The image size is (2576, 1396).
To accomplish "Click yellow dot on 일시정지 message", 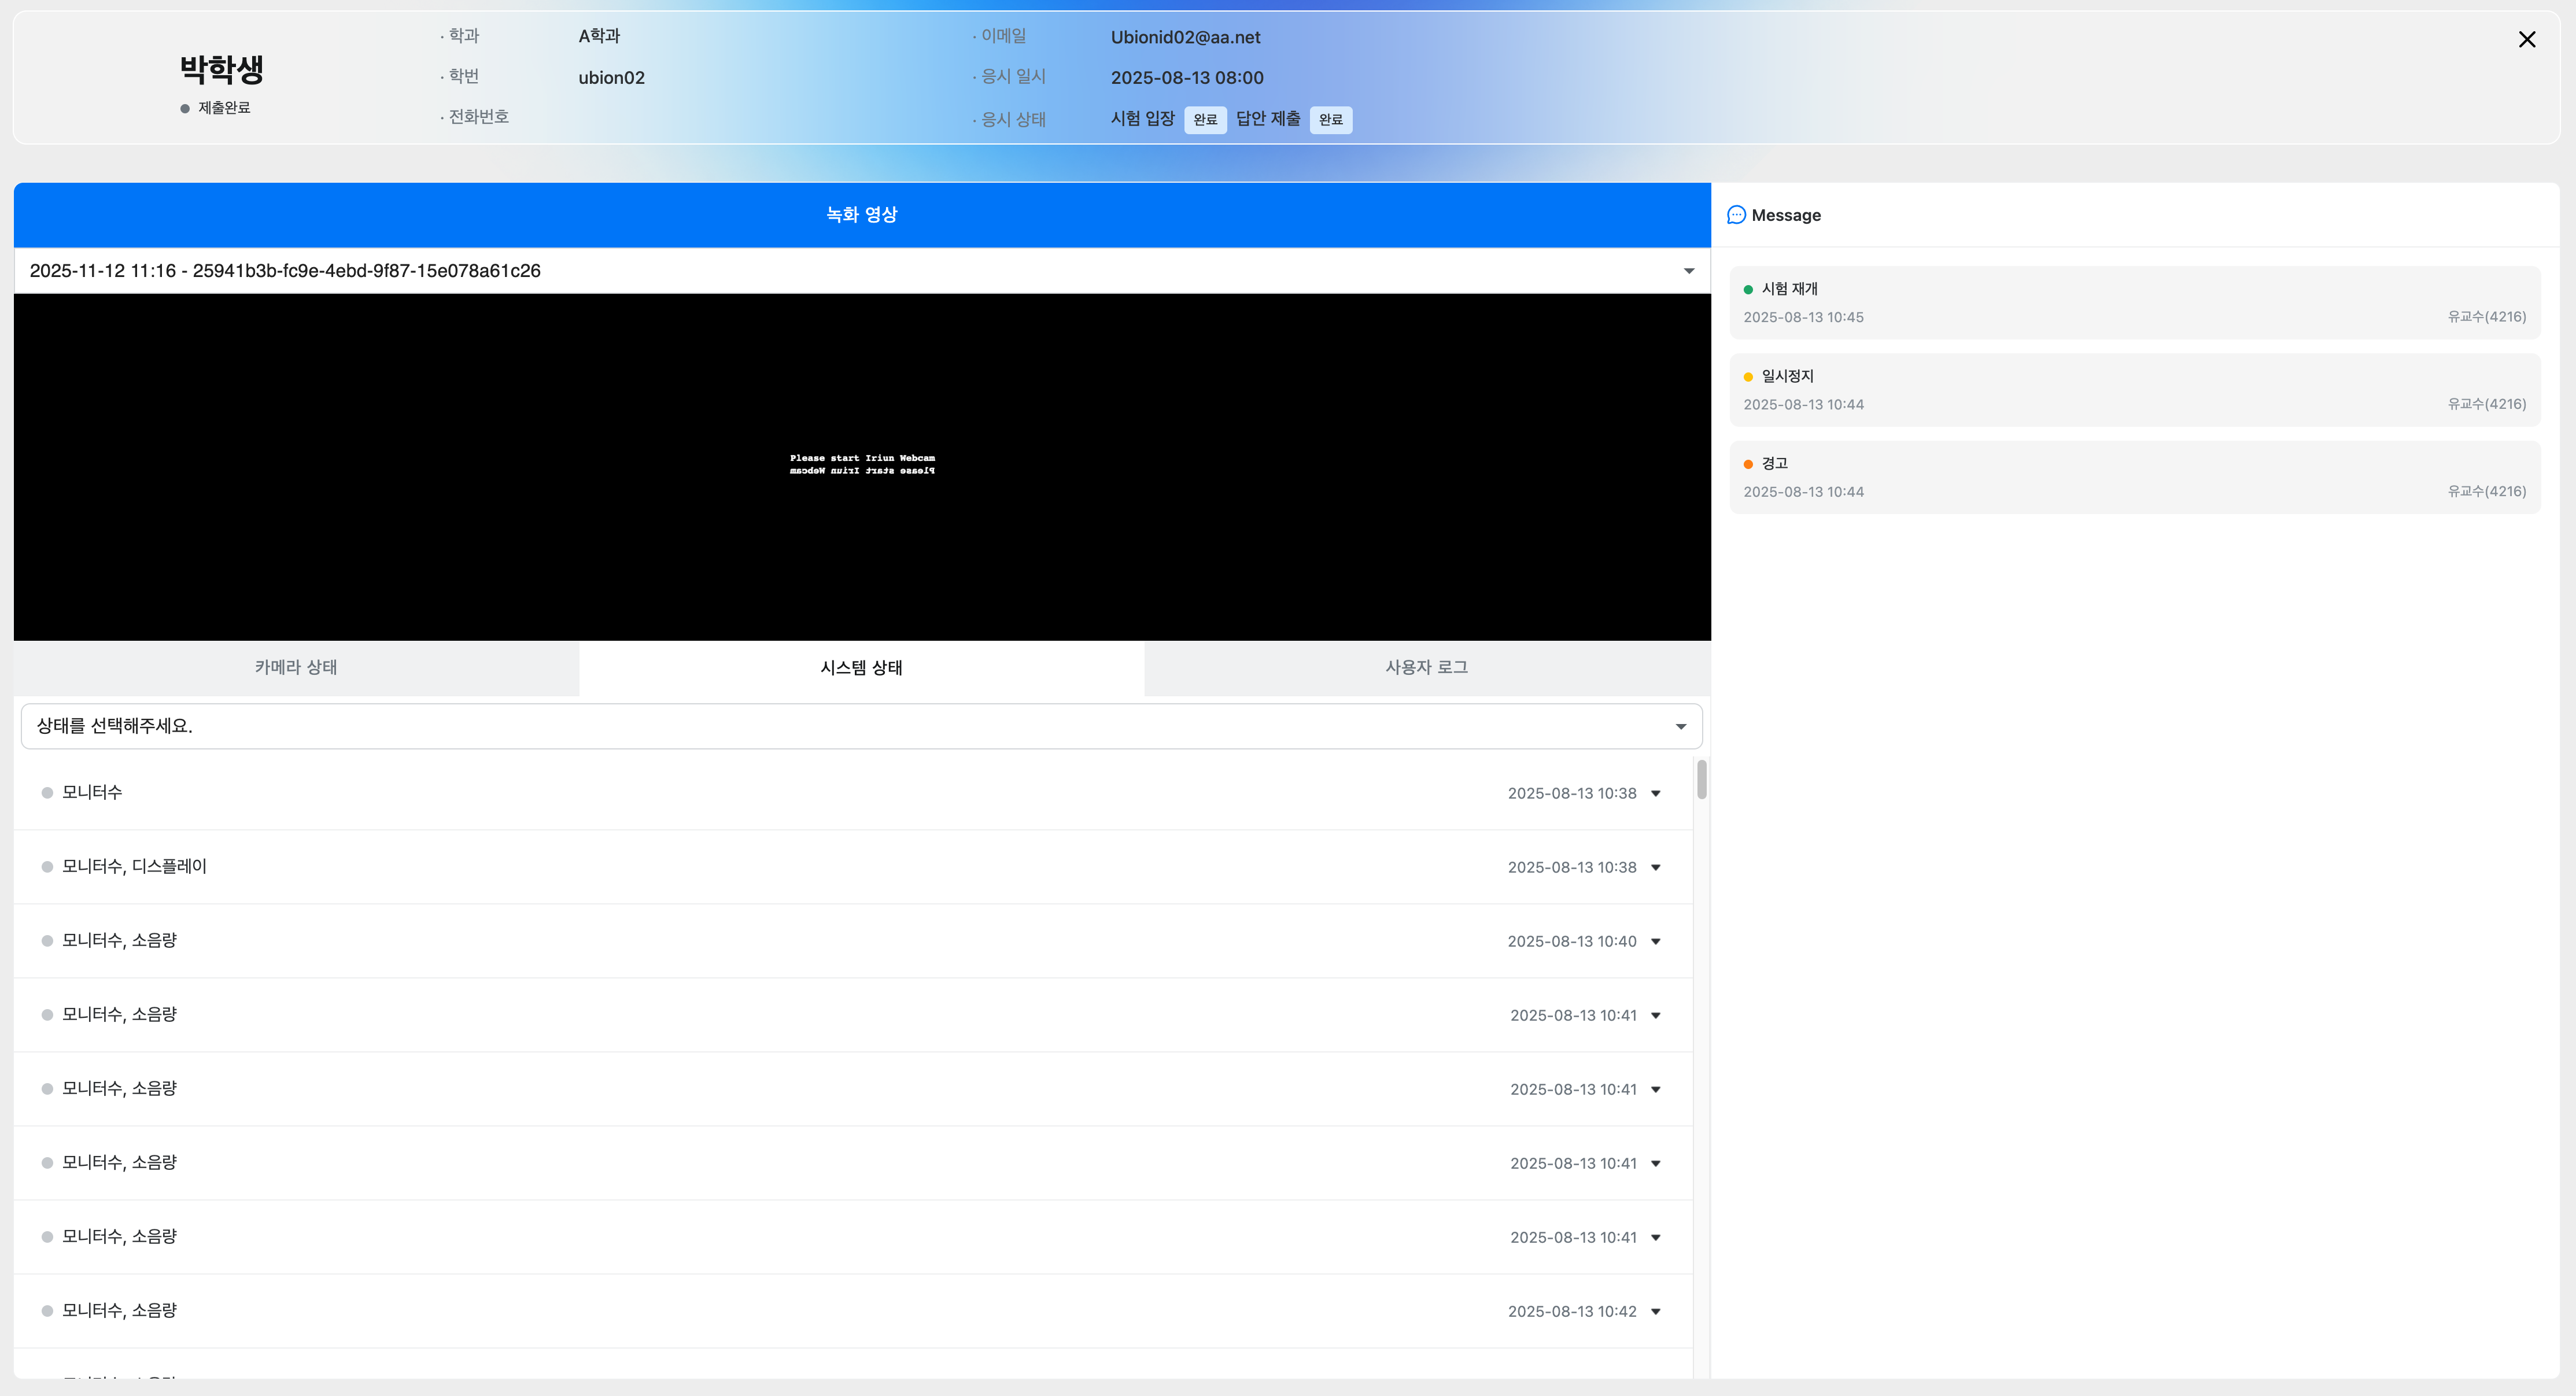I will point(1748,377).
